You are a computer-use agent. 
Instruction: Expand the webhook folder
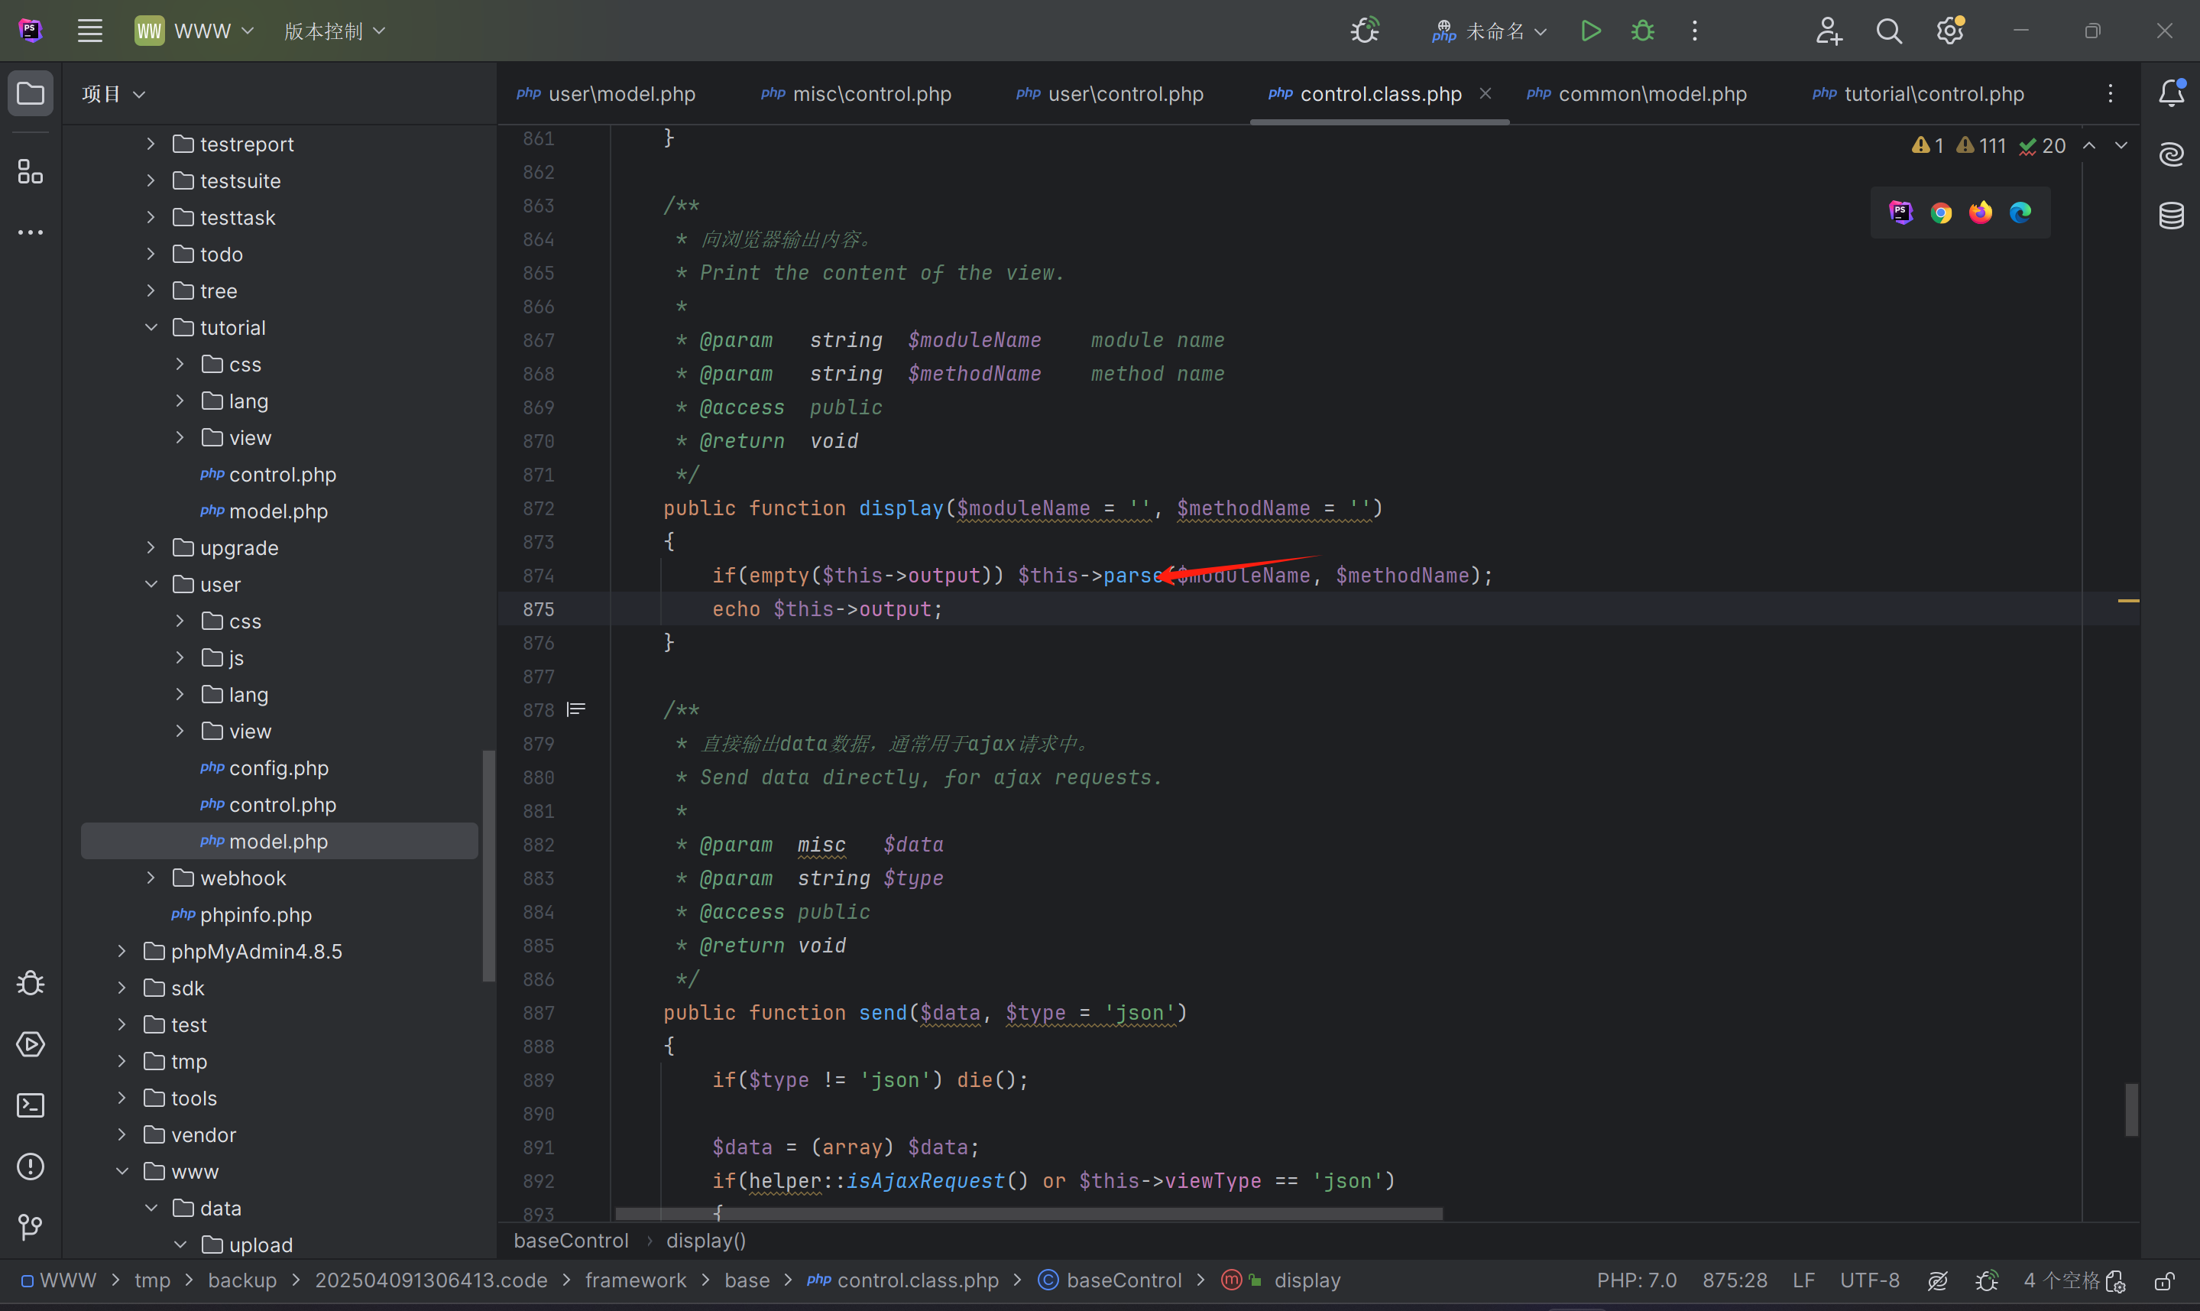(x=151, y=878)
